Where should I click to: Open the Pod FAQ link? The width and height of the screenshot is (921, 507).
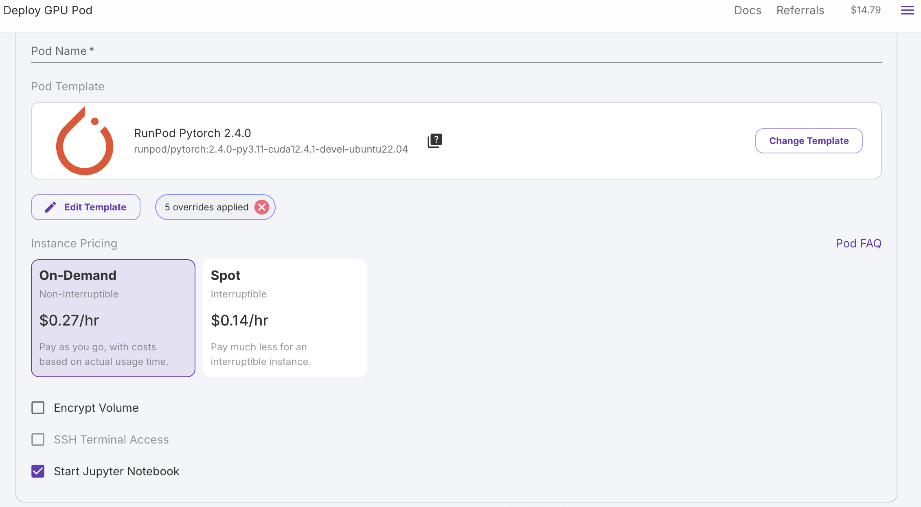(858, 243)
